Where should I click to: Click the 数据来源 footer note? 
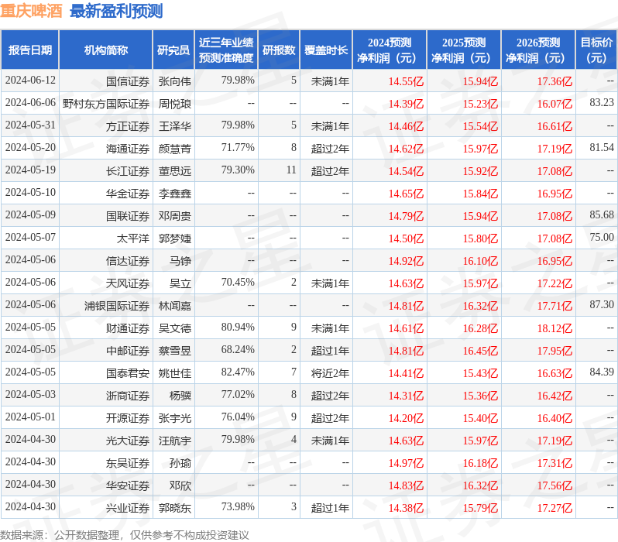click(x=125, y=535)
